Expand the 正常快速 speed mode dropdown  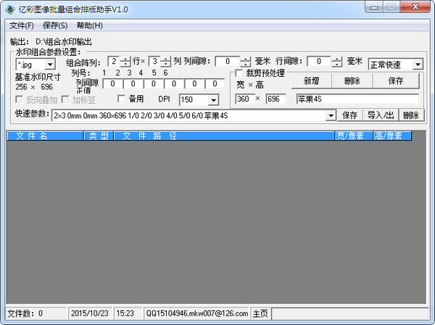click(418, 65)
